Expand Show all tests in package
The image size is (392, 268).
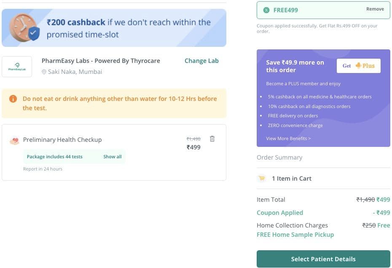point(113,157)
